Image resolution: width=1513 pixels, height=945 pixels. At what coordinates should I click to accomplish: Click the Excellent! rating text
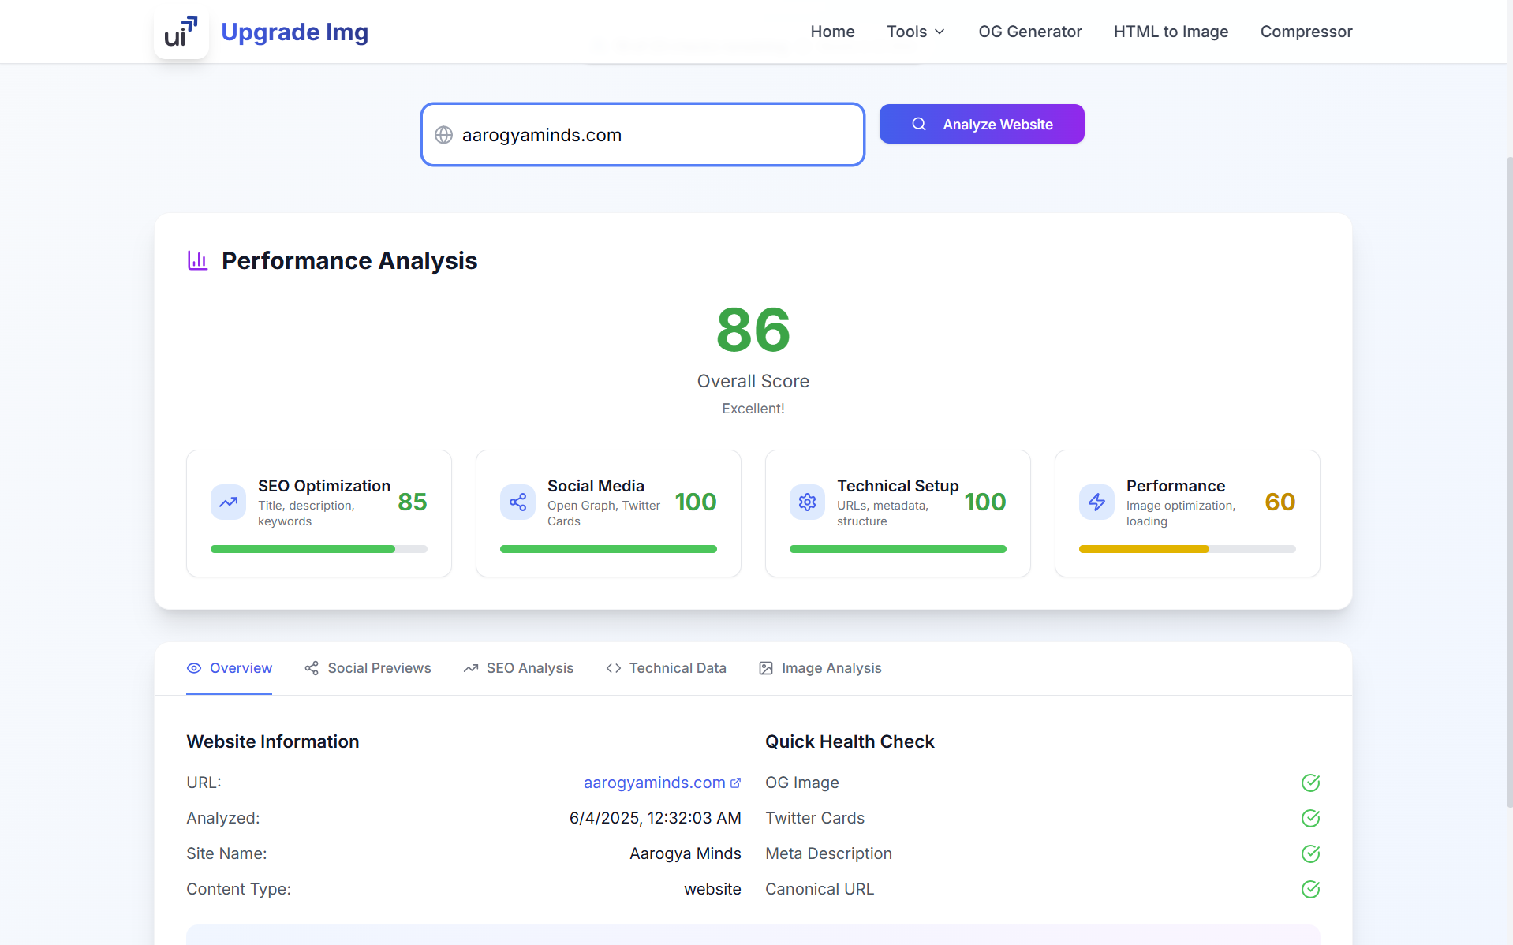(753, 409)
